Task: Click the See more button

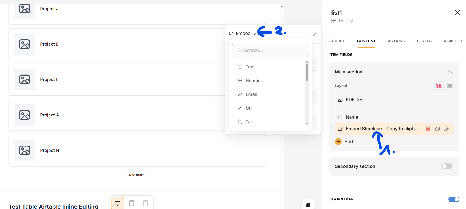Action: (137, 175)
